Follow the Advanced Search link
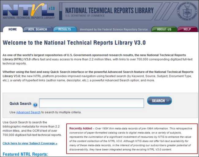 [x=28, y=112]
